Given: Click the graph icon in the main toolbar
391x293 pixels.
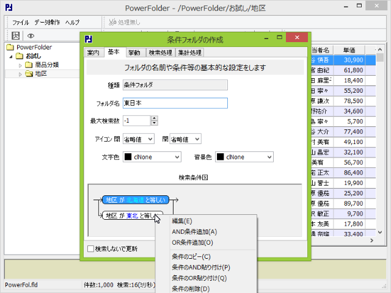Looking at the screenshot, I should 15,35.
